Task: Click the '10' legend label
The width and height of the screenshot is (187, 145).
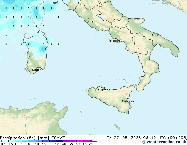Action: coord(37,144)
